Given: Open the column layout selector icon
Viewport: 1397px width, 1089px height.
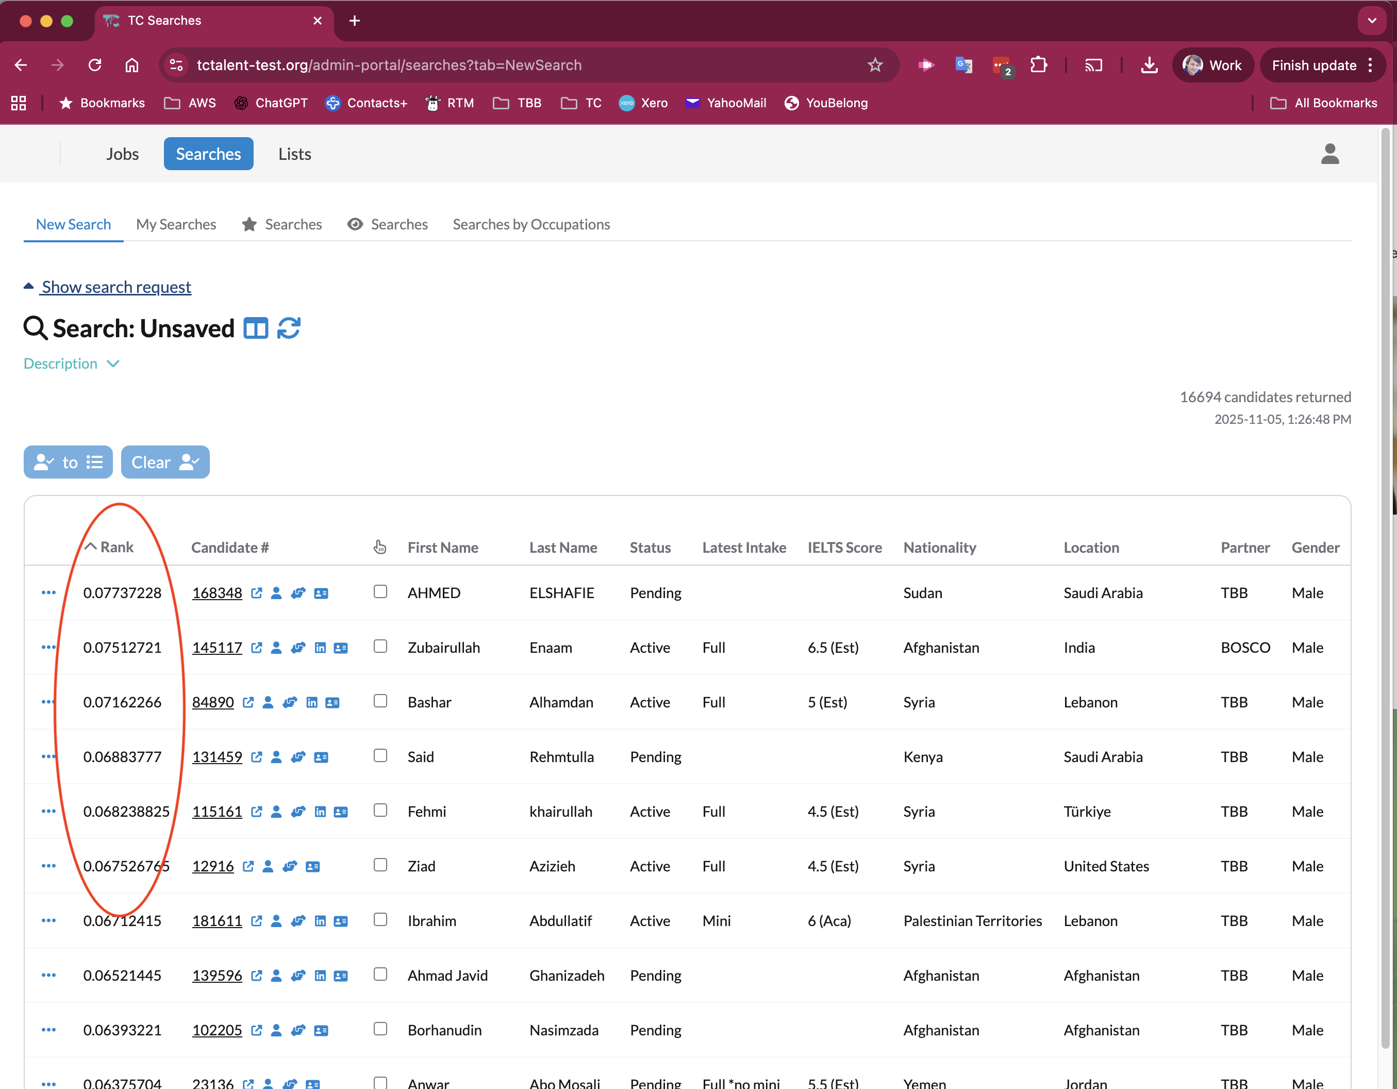Looking at the screenshot, I should [x=256, y=327].
